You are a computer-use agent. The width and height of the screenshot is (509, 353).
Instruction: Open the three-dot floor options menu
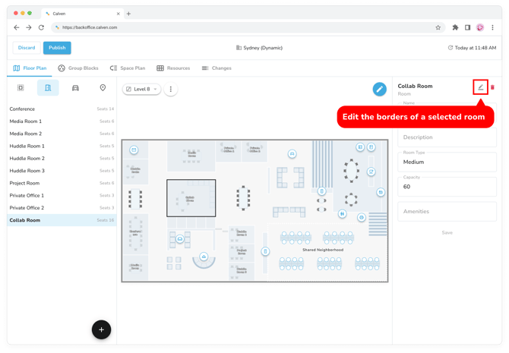tap(171, 90)
